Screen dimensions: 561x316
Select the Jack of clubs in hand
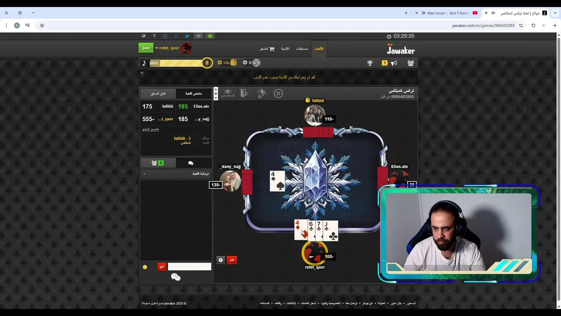330,230
